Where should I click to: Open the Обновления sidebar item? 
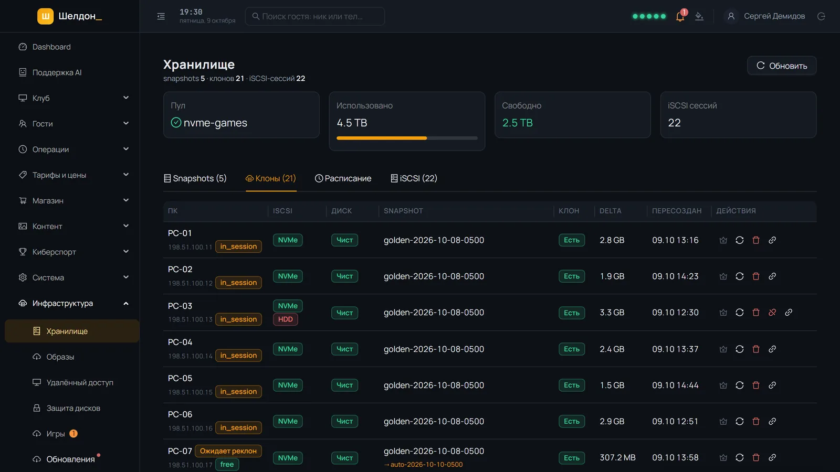pos(72,459)
